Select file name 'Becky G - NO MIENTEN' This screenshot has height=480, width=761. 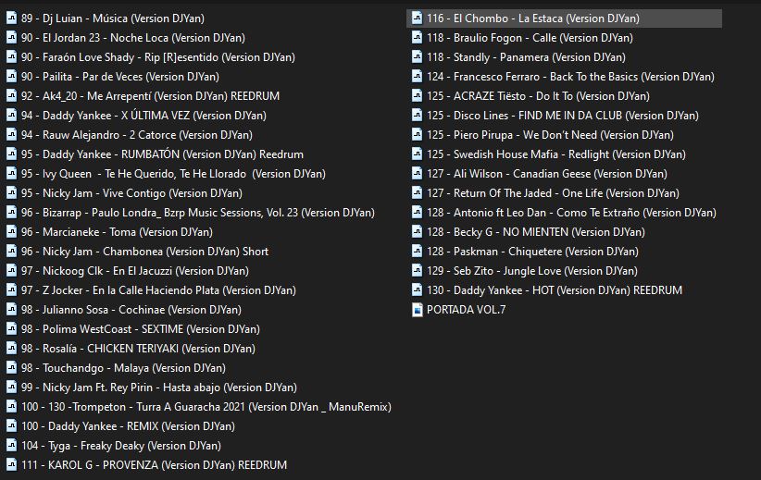pyautogui.click(x=536, y=232)
